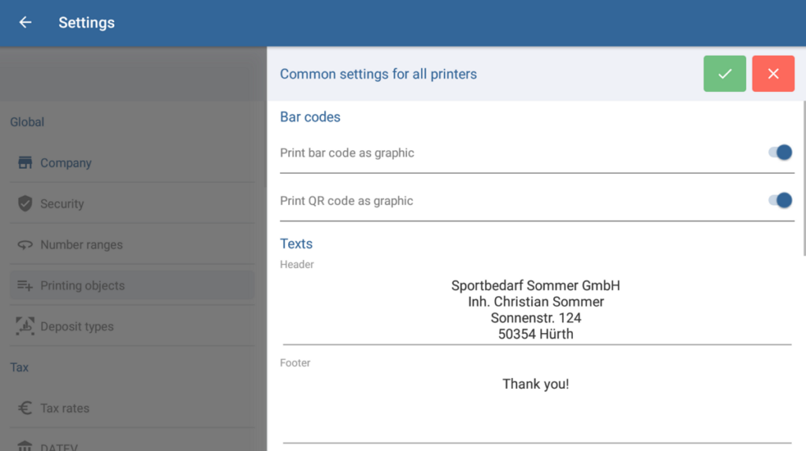Open Number ranges settings
Viewport: 806px width, 451px height.
coord(81,245)
